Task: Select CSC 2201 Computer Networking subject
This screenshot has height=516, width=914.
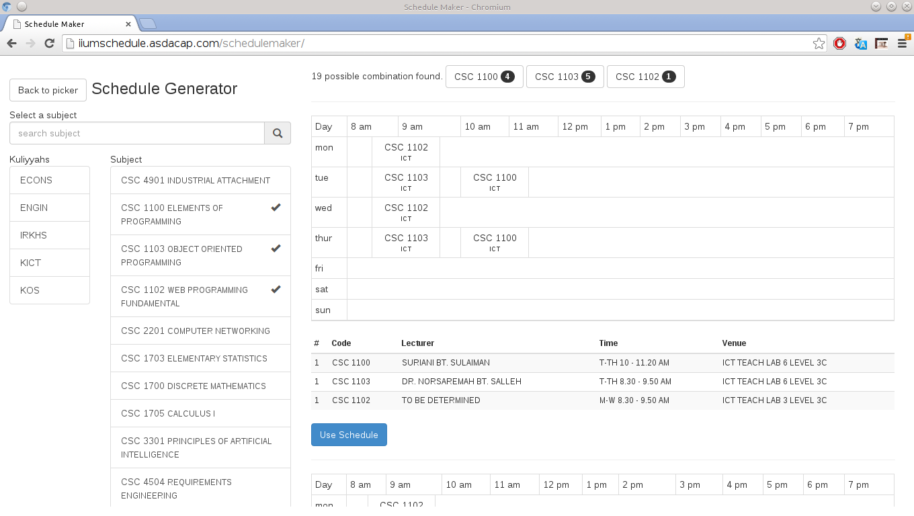Action: (x=200, y=331)
